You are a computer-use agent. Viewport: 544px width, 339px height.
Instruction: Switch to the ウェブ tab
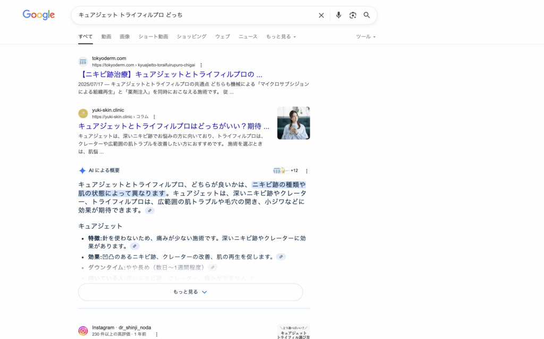pos(223,37)
